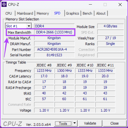Click CAS# Latency value 20.0
This screenshot has height=128, width=128.
pyautogui.click(x=105, y=76)
